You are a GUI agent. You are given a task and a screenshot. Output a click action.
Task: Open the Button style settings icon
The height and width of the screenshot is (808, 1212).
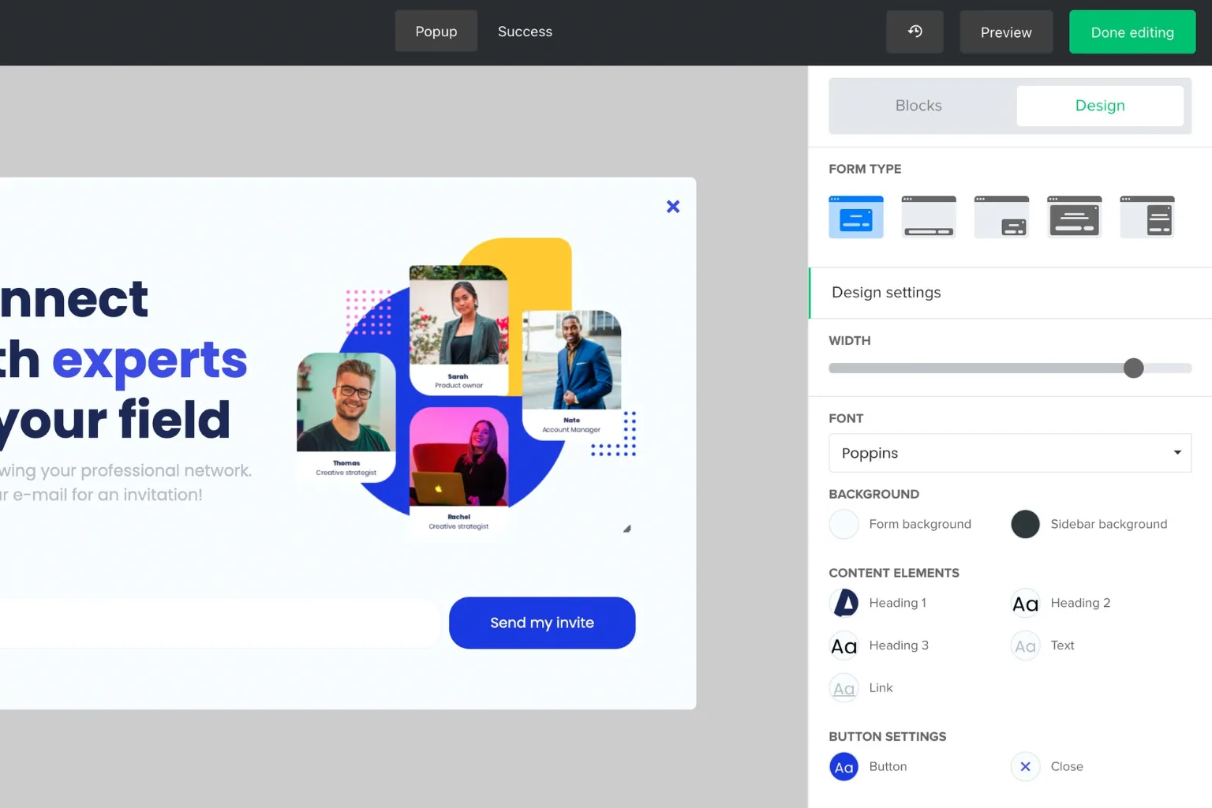(844, 766)
